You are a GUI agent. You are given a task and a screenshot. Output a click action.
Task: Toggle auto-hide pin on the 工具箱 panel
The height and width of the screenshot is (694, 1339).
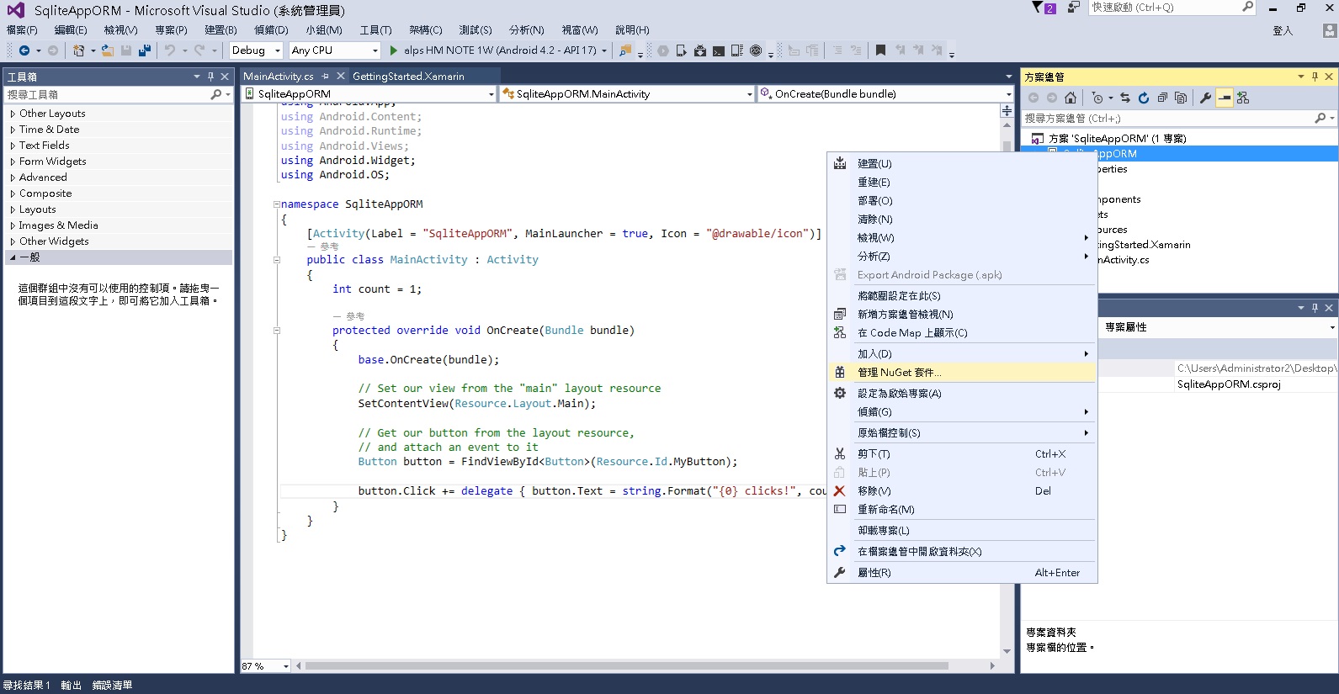tap(210, 77)
